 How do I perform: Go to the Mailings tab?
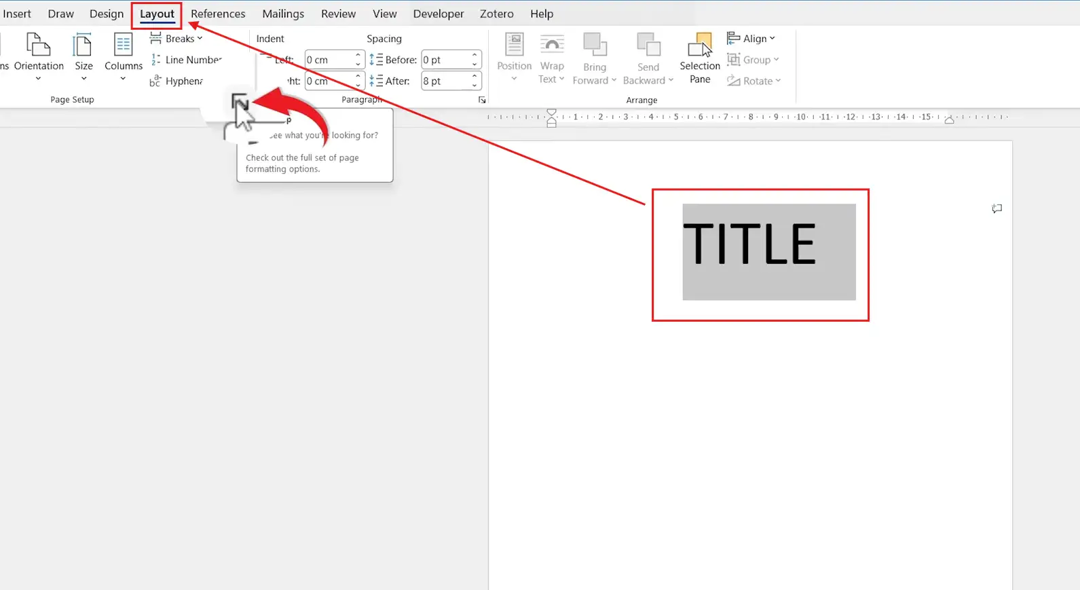coord(283,14)
